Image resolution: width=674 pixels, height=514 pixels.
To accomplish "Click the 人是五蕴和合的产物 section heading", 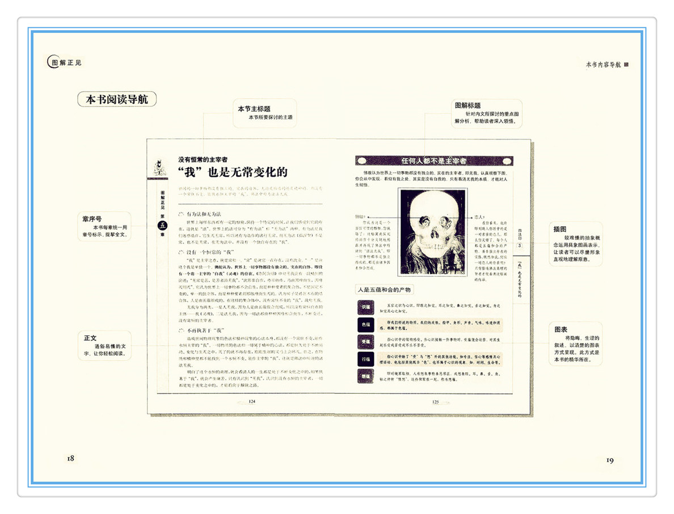I will [x=384, y=290].
